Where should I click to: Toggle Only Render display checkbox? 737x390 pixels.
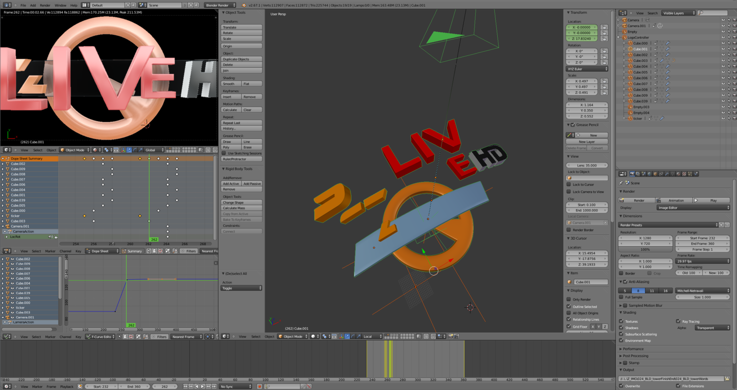point(569,300)
